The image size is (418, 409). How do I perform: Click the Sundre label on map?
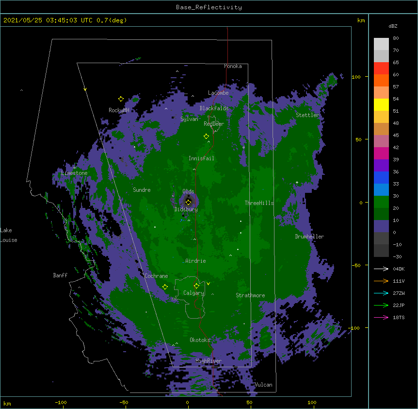pos(142,190)
